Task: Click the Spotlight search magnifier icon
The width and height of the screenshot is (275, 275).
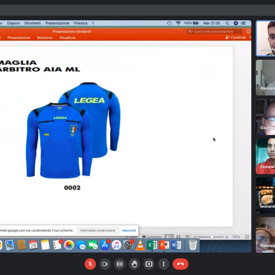Action: pyautogui.click(x=227, y=23)
